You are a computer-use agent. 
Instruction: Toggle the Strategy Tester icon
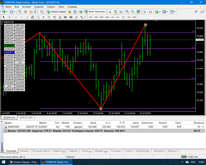pyautogui.click(x=42, y=12)
